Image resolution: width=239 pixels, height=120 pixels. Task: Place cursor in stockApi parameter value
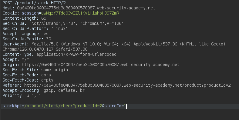click(76, 106)
